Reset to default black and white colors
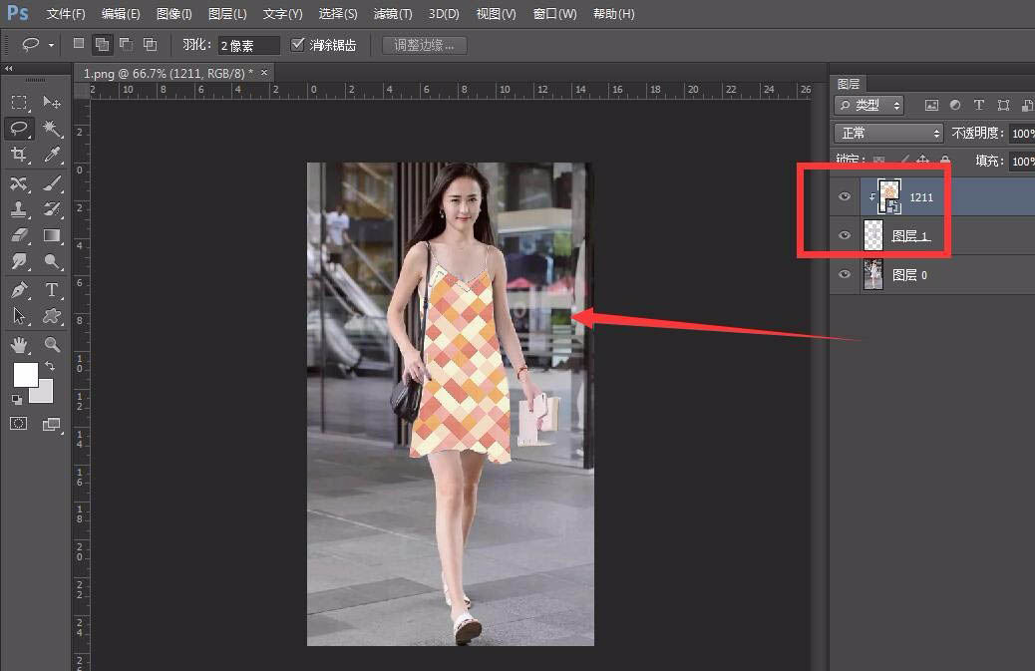The height and width of the screenshot is (671, 1035). point(17,399)
